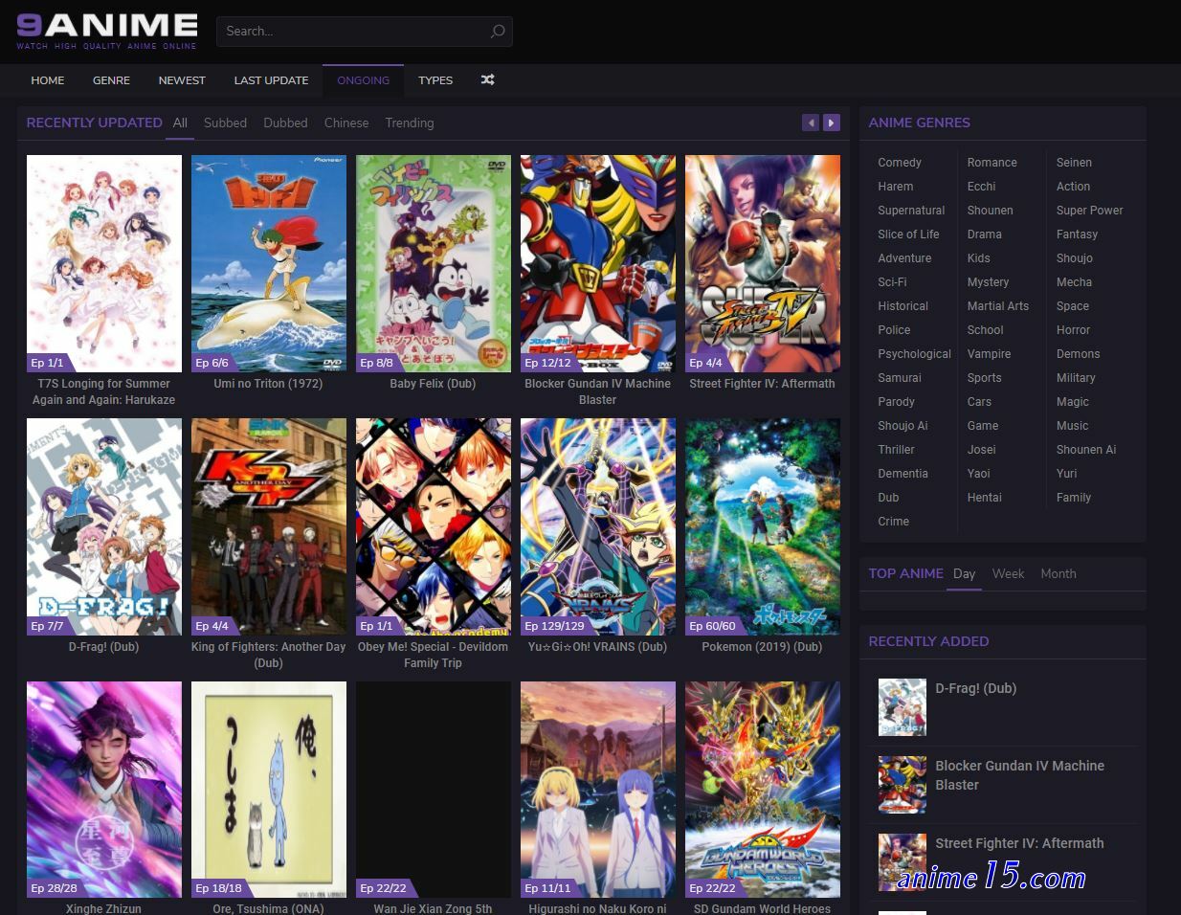Open the Blocker Gundan IV poster
Image resolution: width=1181 pixels, height=915 pixels.
click(x=598, y=263)
